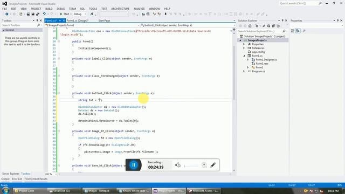Screen dimensions: 345x194
Task: Click the recorder pencil annotation icon
Action: click(213, 165)
